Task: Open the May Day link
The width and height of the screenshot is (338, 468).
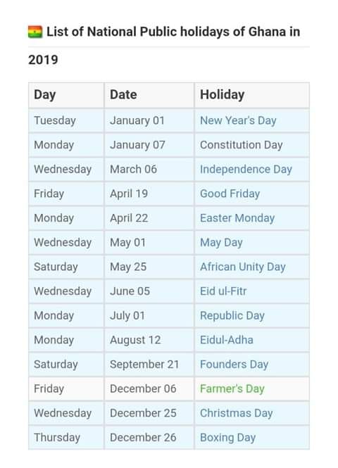Action: pos(221,243)
